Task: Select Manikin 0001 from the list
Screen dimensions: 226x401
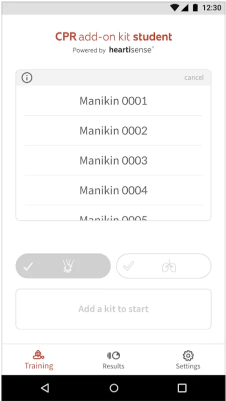Action: coord(113,101)
